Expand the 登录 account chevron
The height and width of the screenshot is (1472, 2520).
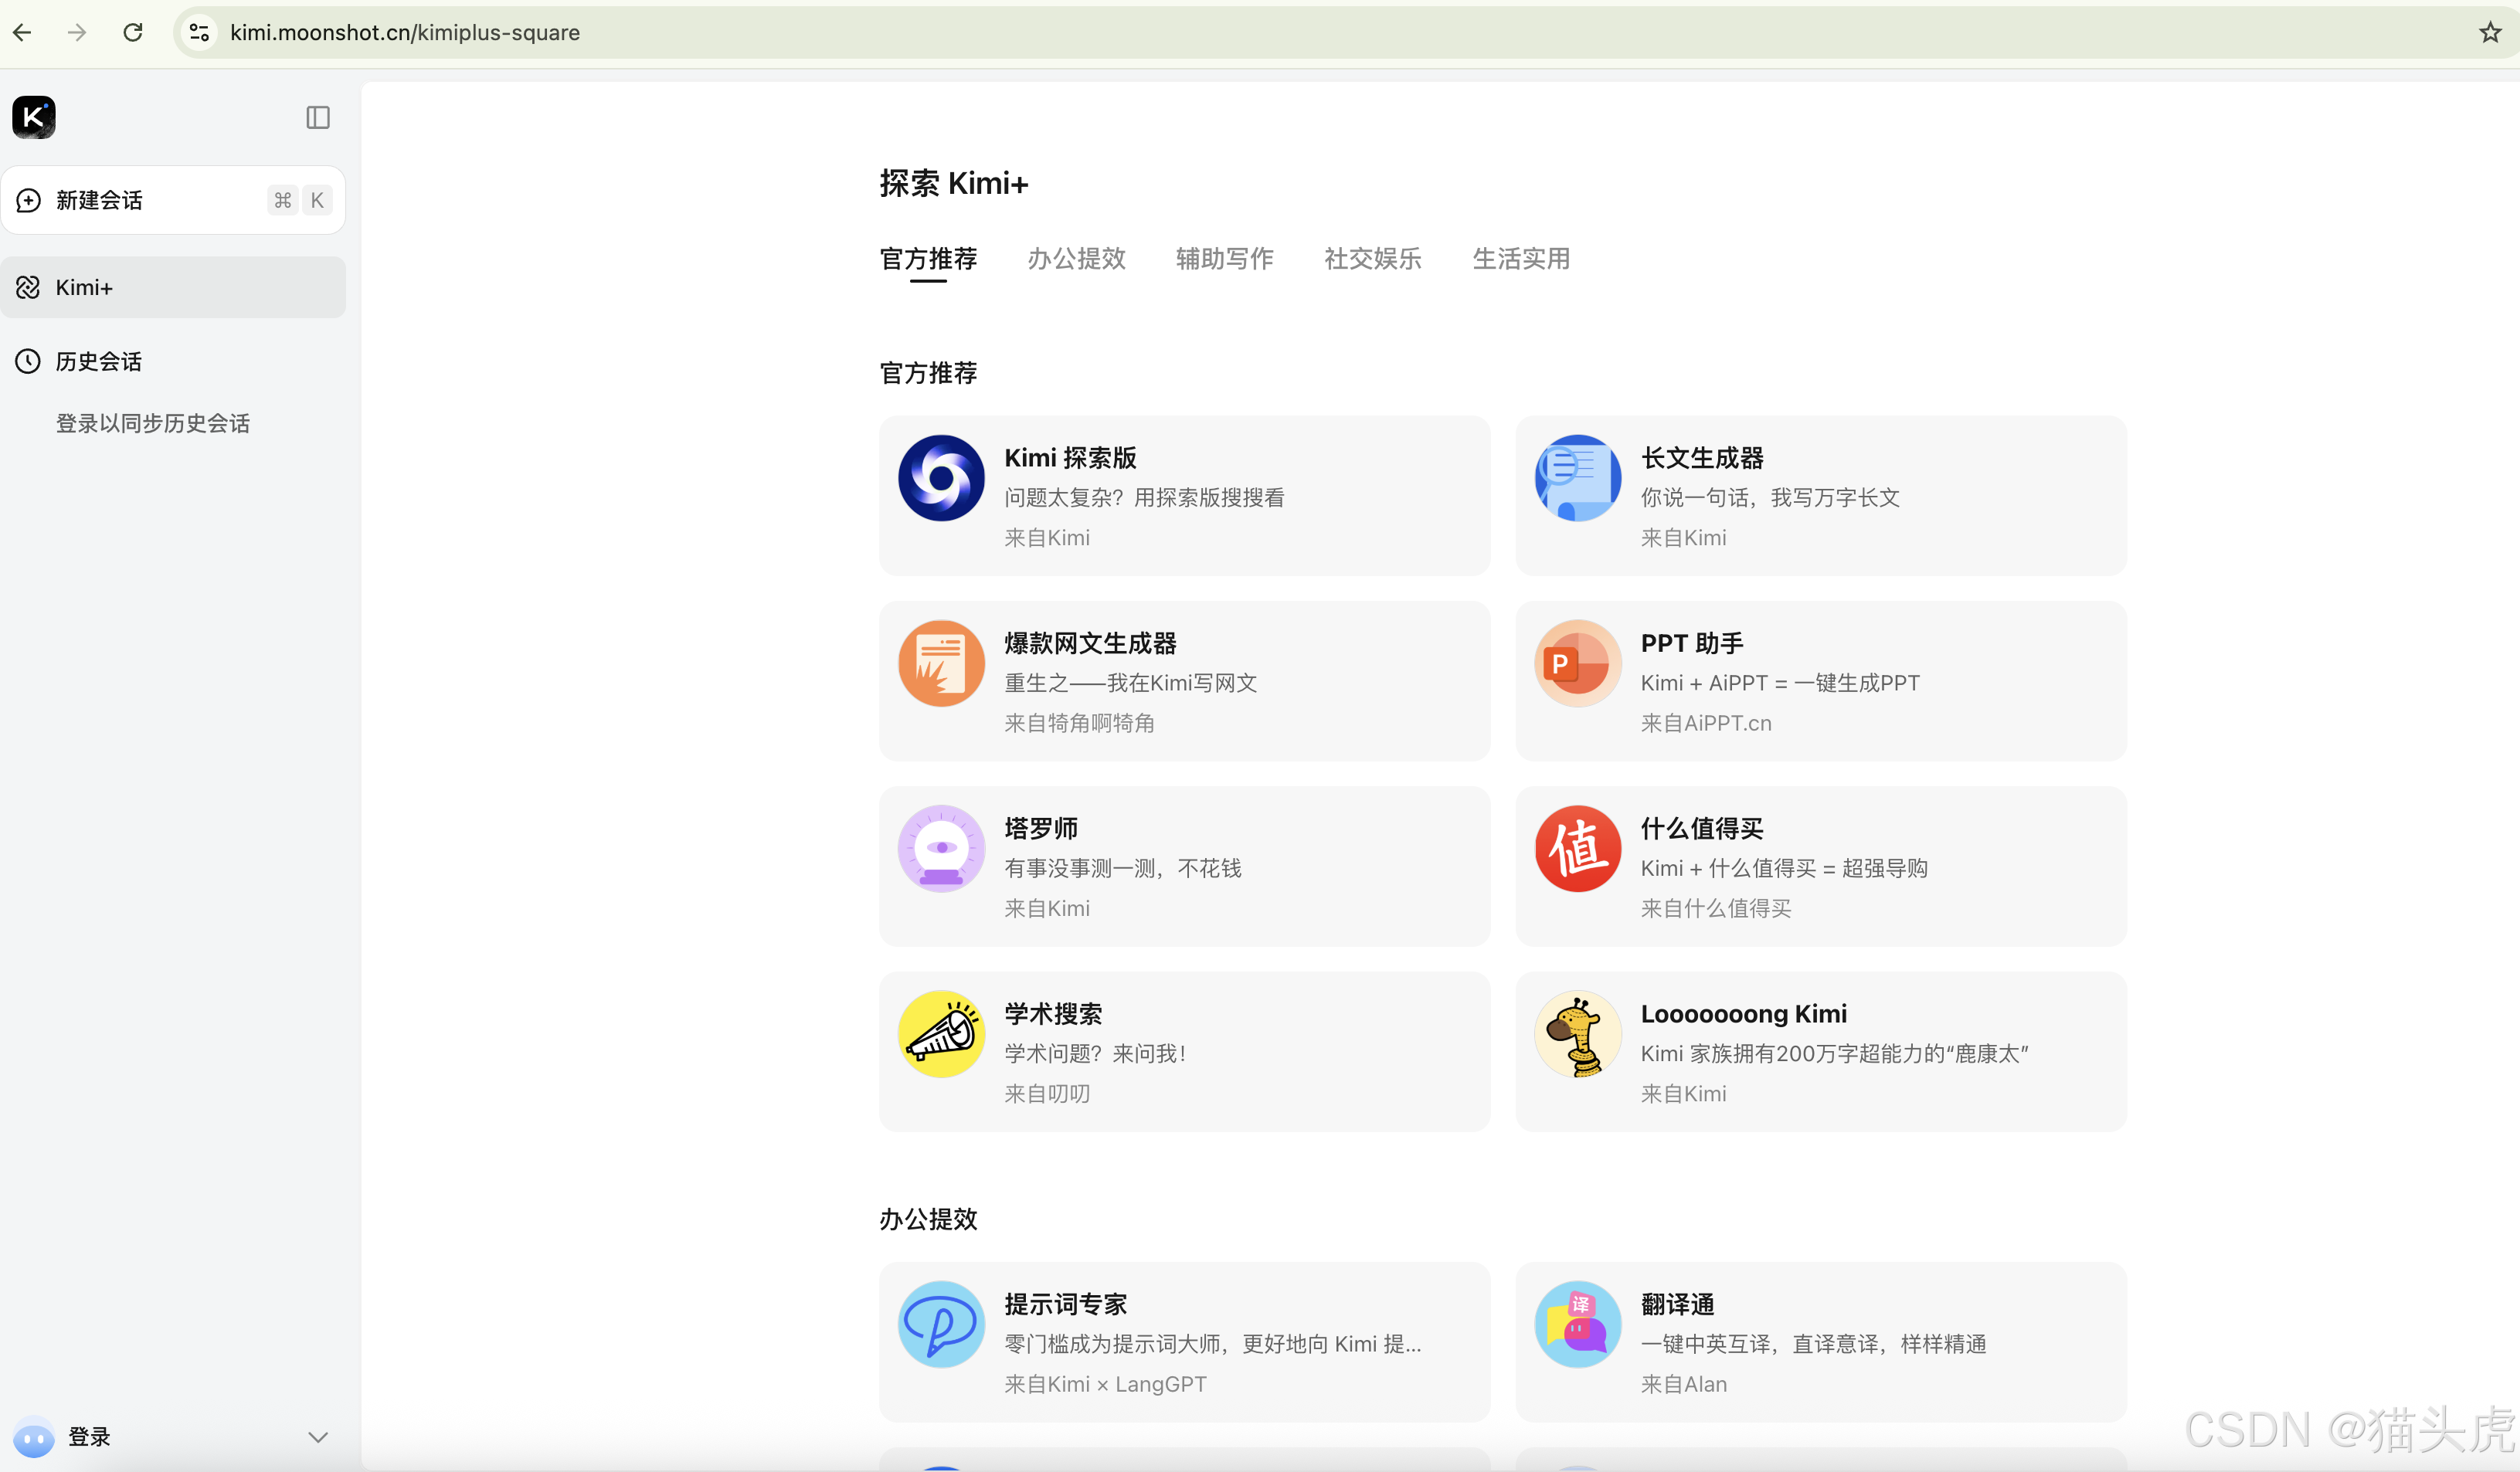coord(318,1437)
